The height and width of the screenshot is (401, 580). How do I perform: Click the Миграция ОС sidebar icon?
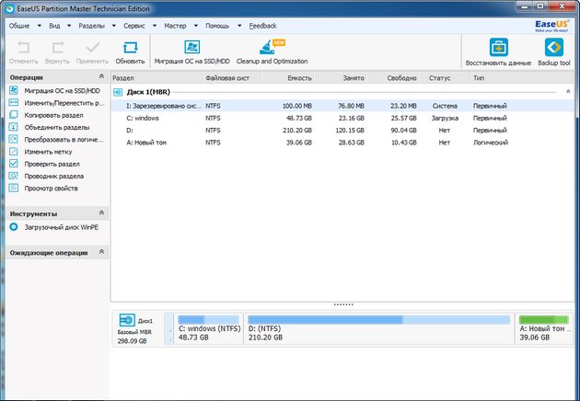pyautogui.click(x=13, y=90)
